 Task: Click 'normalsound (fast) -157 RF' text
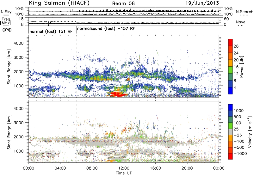[106, 29]
